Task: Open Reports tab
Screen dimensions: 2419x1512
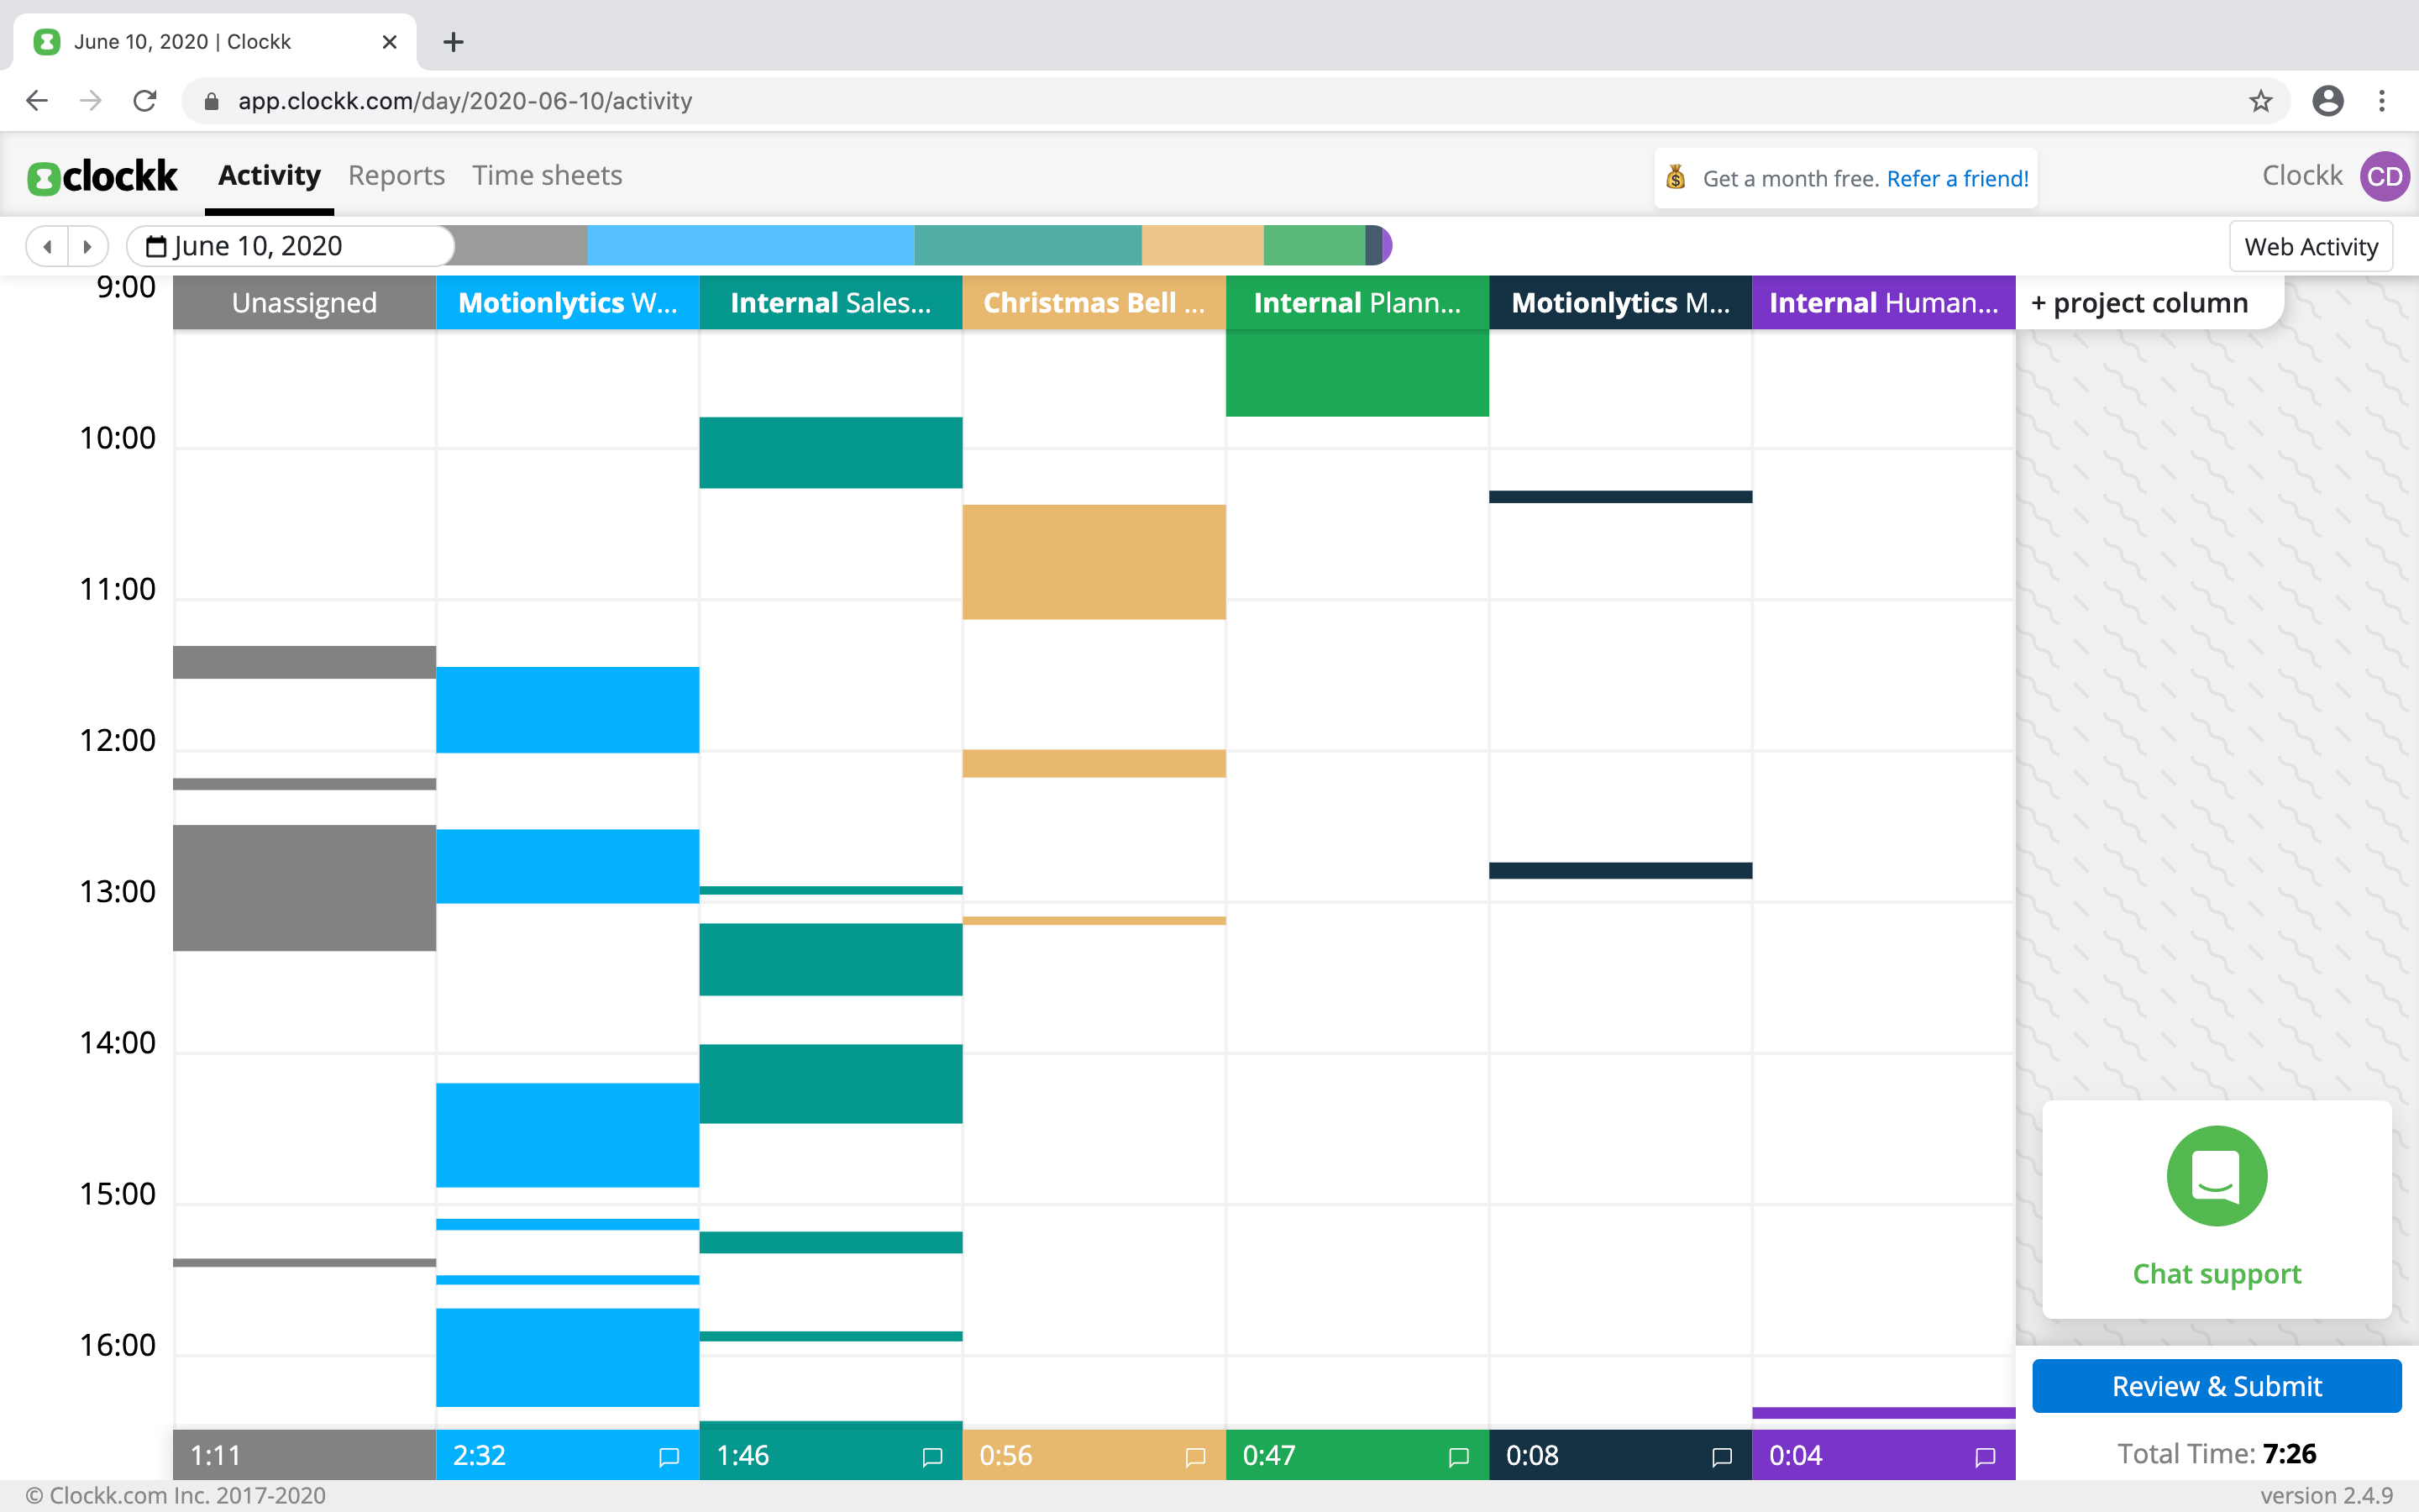Action: [x=396, y=175]
